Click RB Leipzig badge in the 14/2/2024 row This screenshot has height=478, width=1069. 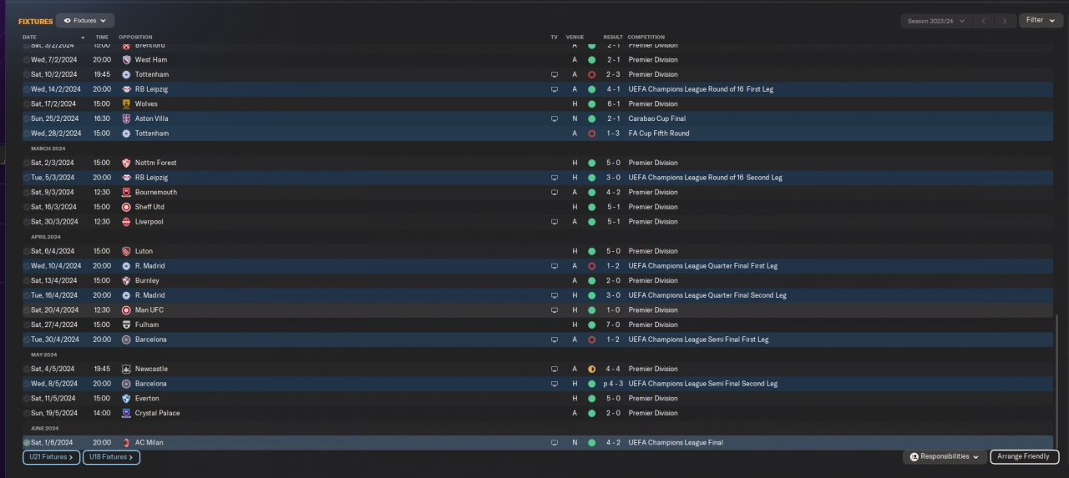(126, 89)
